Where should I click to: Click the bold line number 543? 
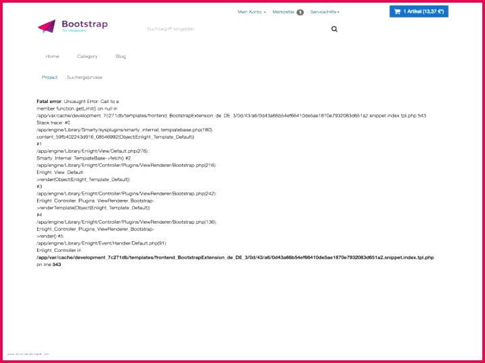pos(57,265)
